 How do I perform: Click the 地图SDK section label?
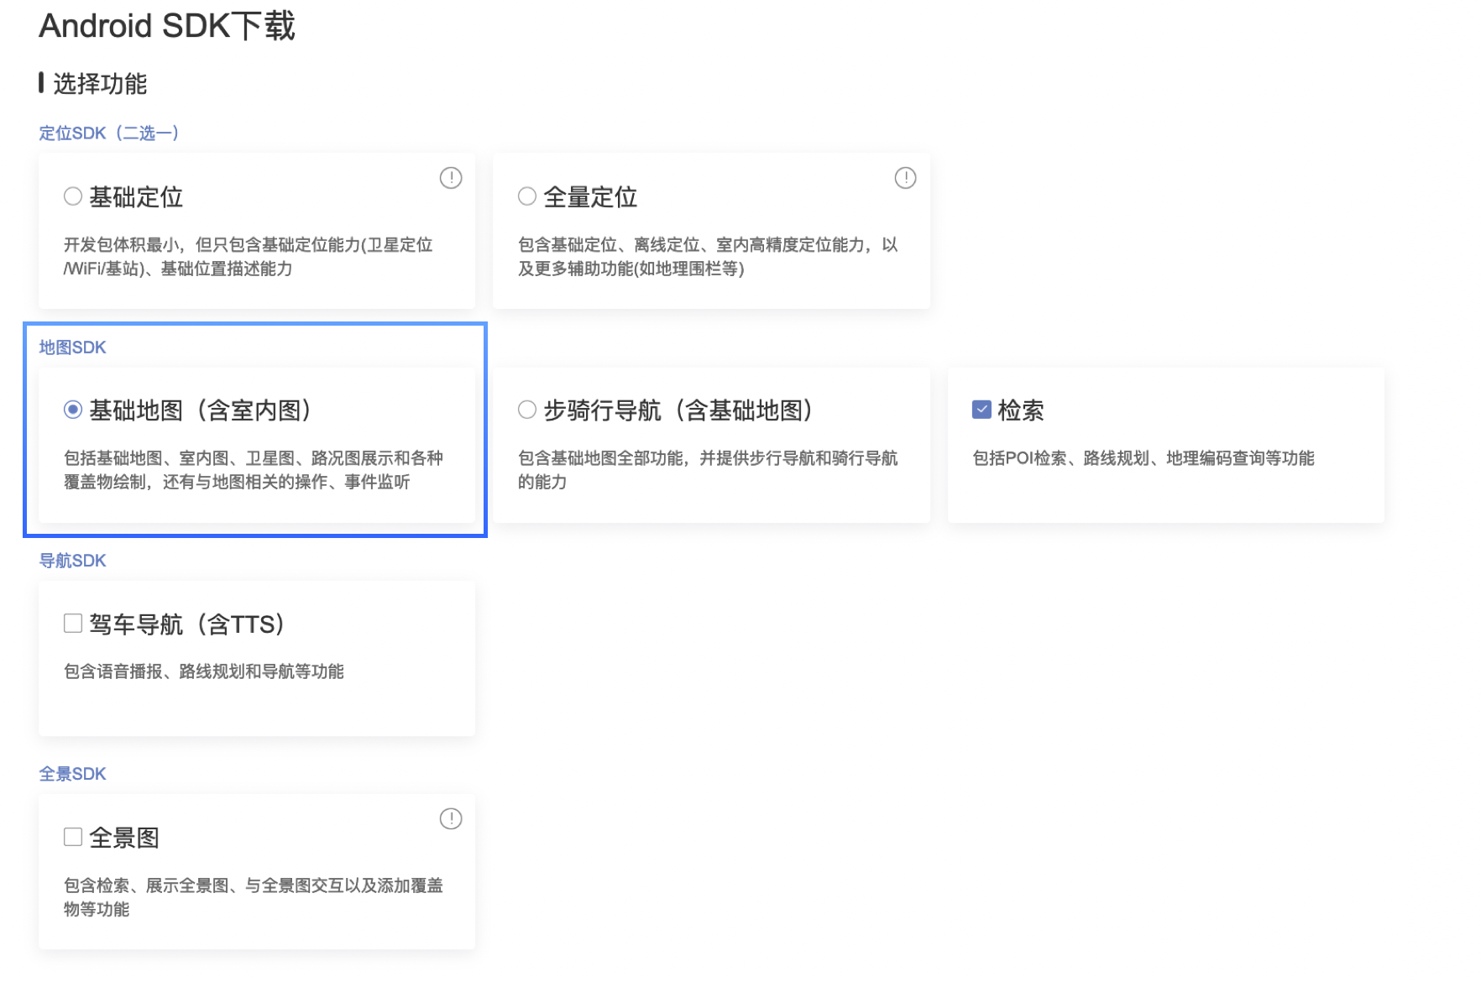(x=73, y=347)
